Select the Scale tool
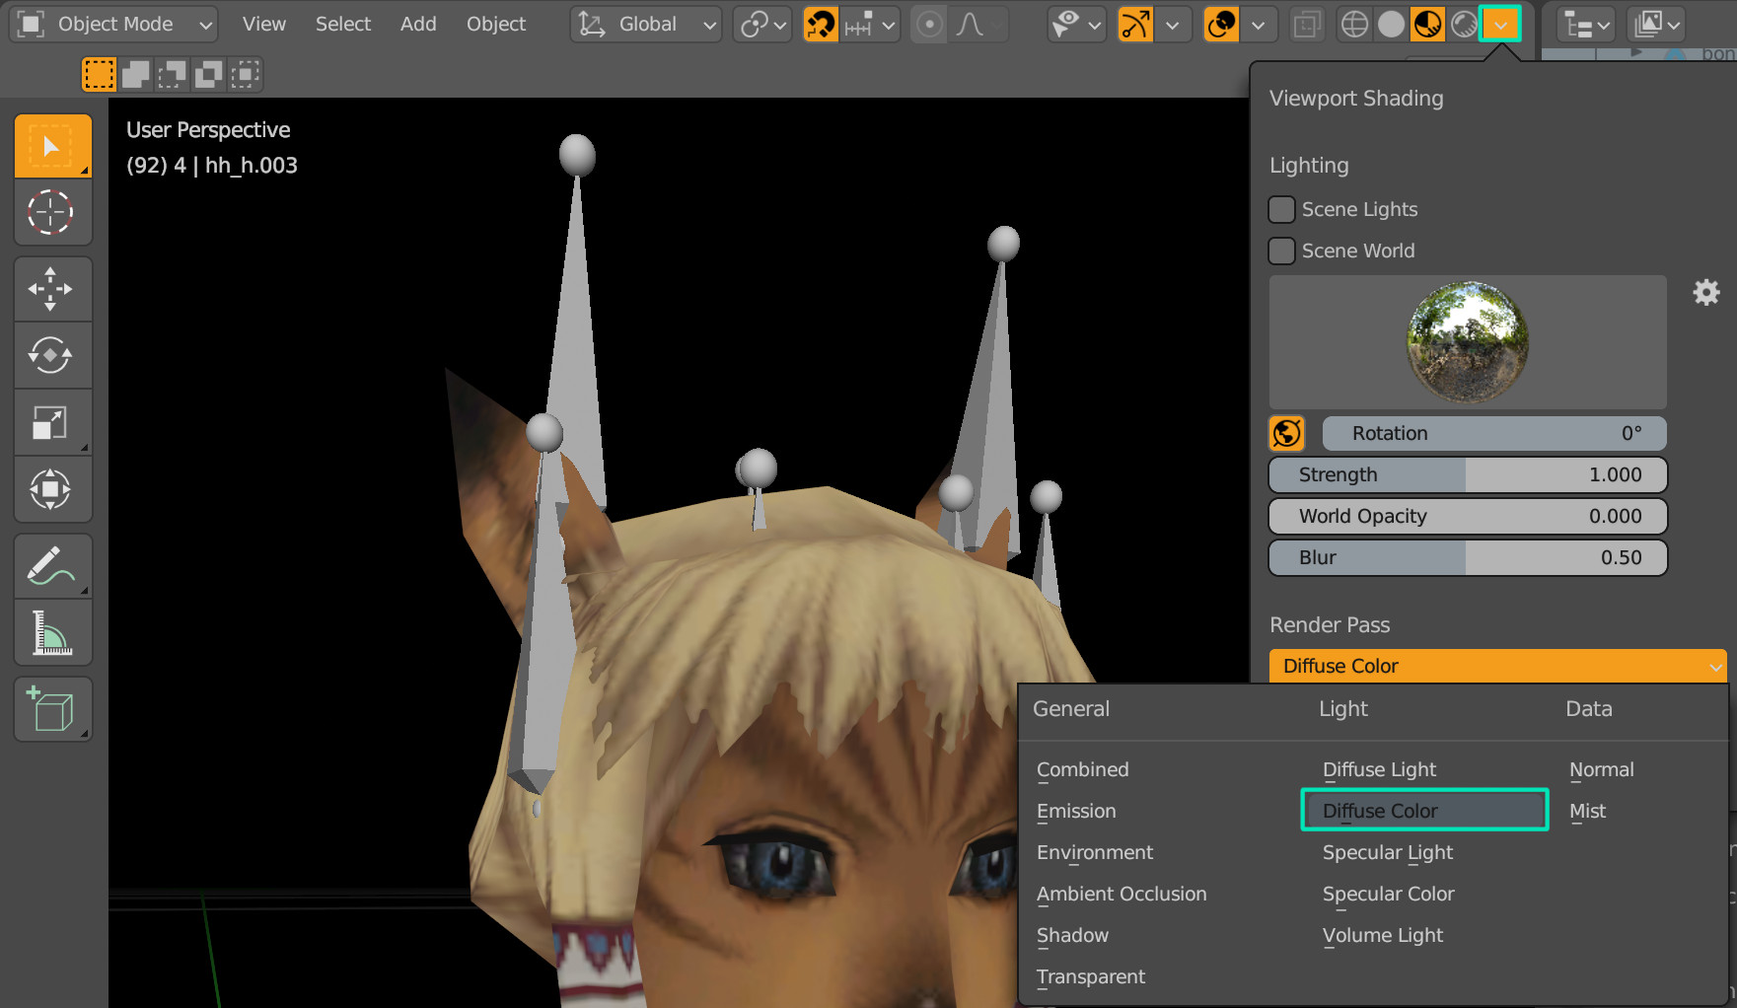Screen dimensions: 1737x1008 tap(52, 422)
